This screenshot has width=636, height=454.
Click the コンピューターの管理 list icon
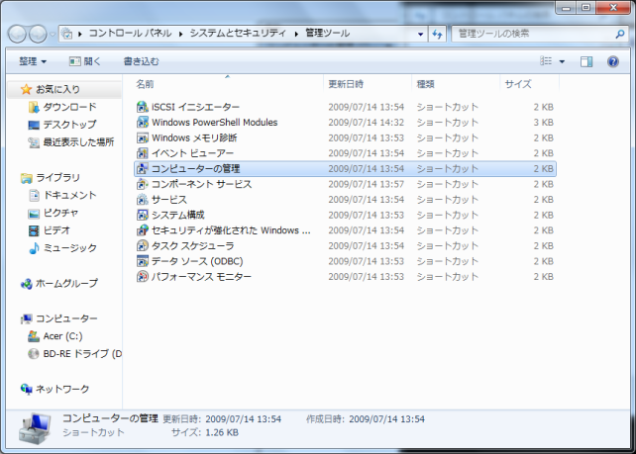click(142, 168)
